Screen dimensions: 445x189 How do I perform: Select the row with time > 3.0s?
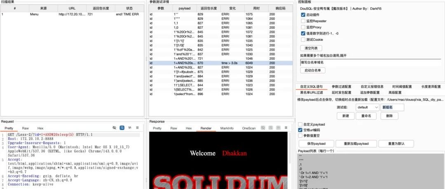(221, 63)
